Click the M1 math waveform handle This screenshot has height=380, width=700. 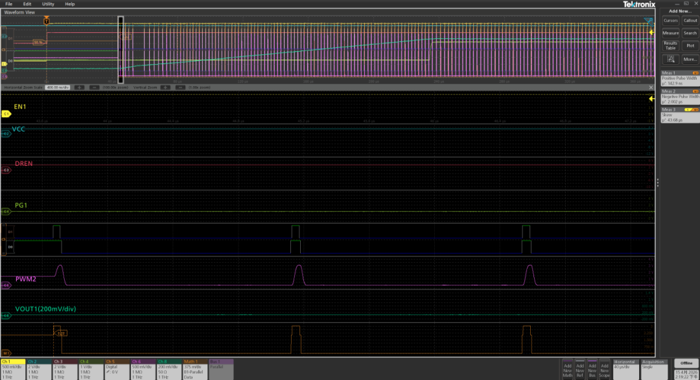click(6, 353)
